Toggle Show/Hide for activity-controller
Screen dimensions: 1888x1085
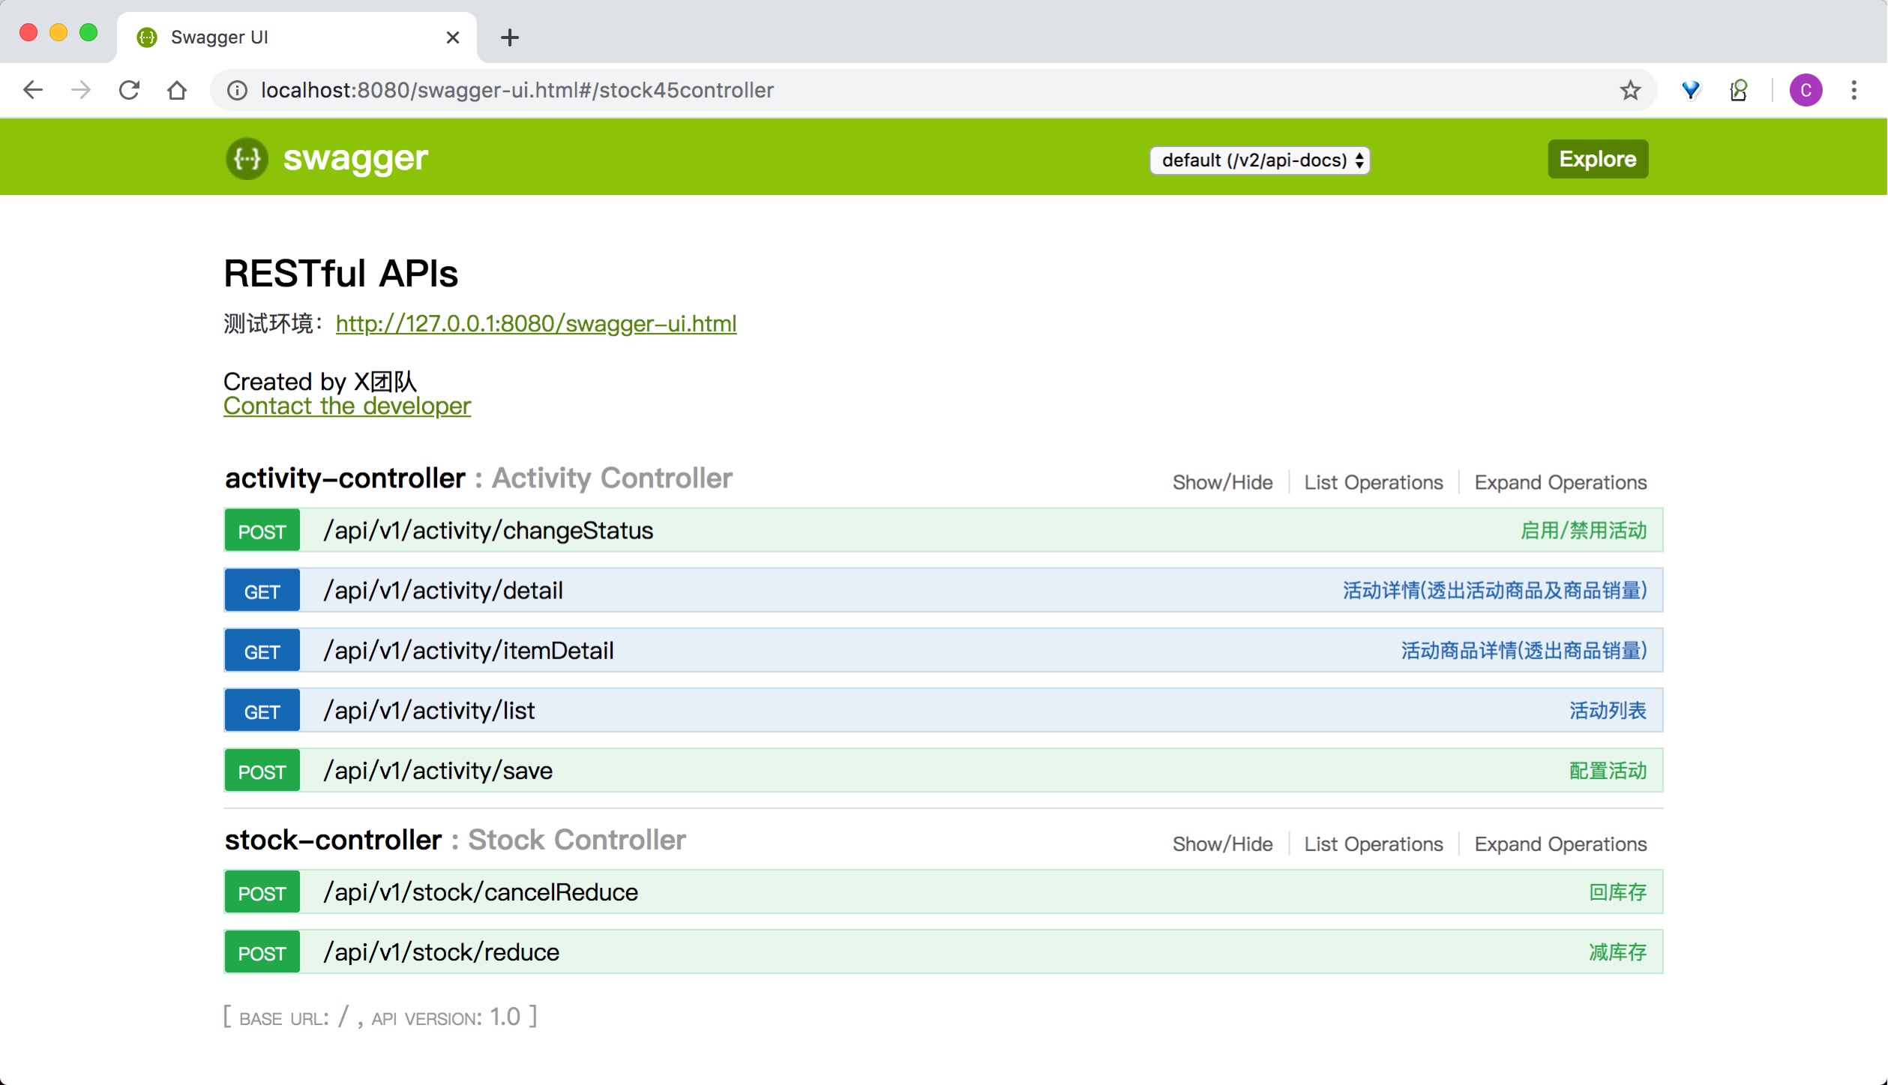coord(1222,482)
